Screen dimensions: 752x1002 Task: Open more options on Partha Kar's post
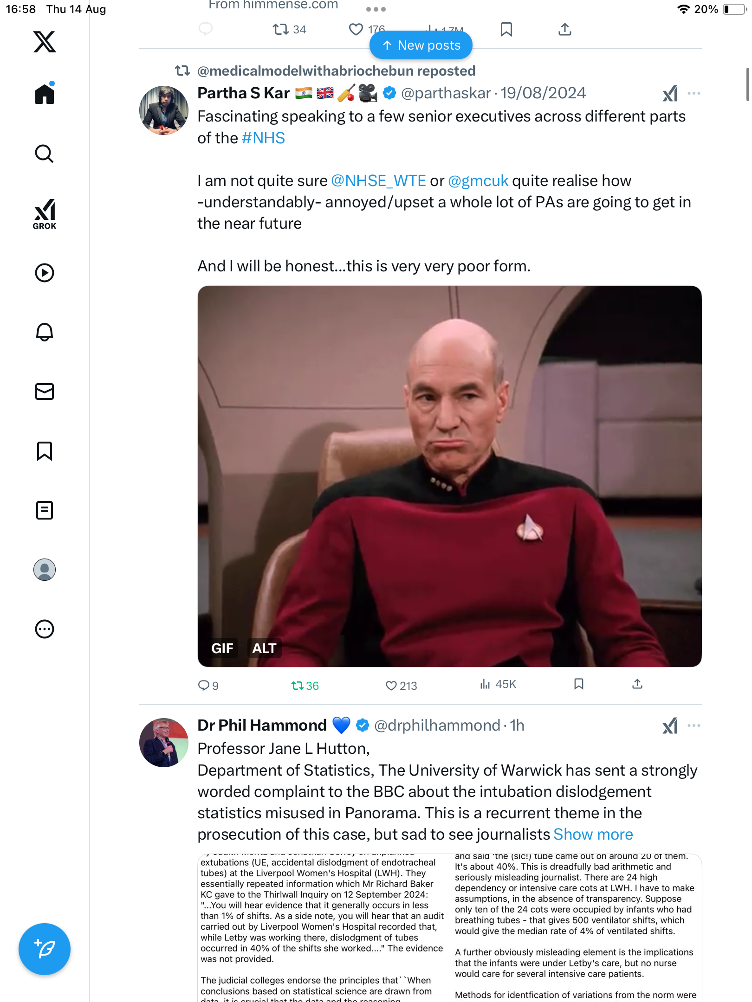coord(694,93)
